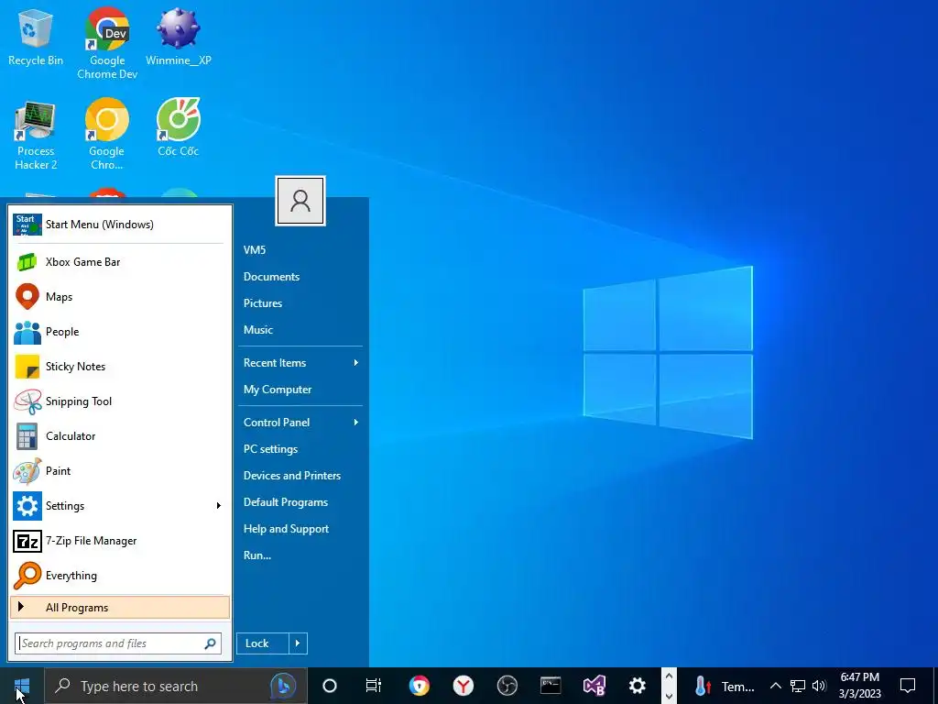938x704 pixels.
Task: Expand the Recent Items submenu arrow
Action: coord(356,363)
